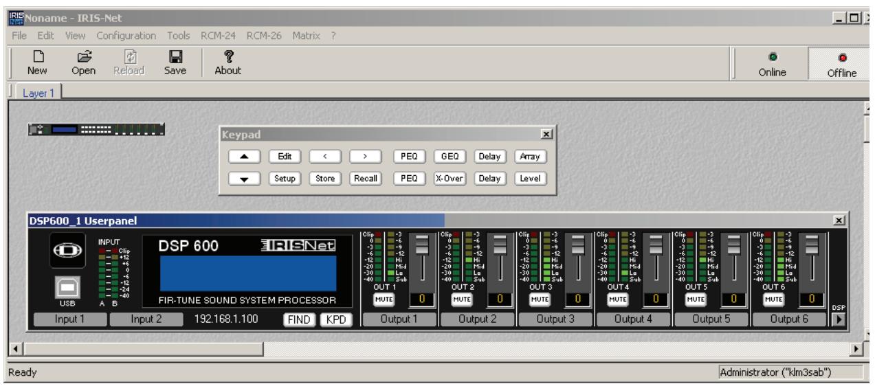Open the Configuration menu

(126, 35)
